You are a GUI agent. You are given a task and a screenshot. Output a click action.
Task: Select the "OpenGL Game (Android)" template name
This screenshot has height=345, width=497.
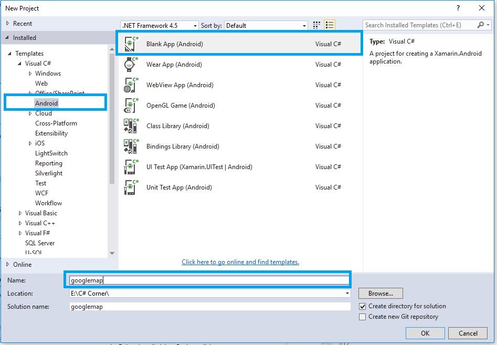click(x=181, y=106)
